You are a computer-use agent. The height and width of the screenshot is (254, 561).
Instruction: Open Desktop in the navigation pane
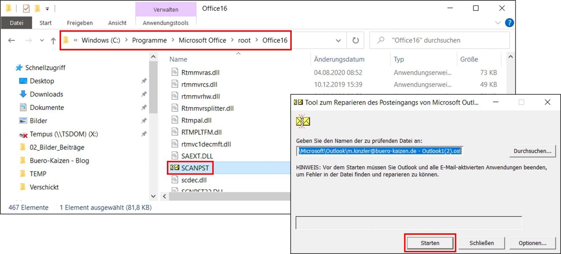[x=42, y=81]
